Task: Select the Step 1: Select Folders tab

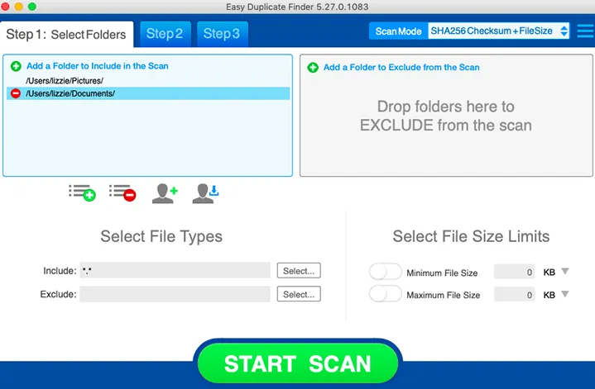Action: click(66, 35)
